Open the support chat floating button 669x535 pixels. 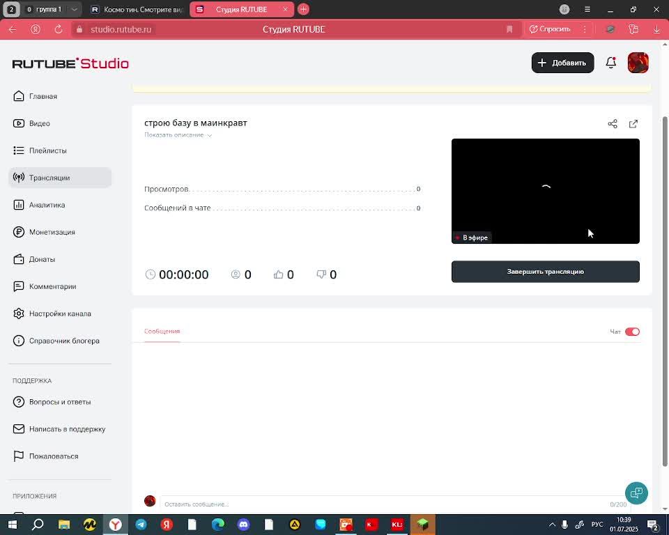click(x=636, y=493)
